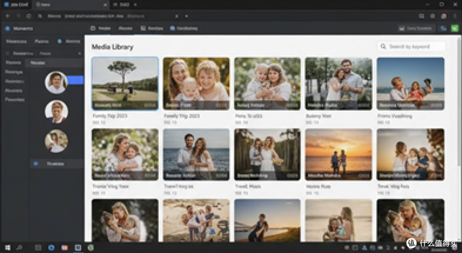Open the thumbnail of woman holding baby in garden
This screenshot has width=462, height=253.
[267, 83]
